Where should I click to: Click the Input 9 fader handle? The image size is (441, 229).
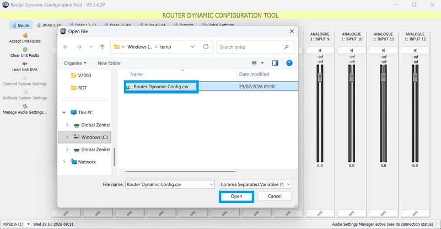(x=320, y=77)
